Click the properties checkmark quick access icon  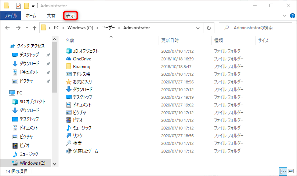click(18, 6)
